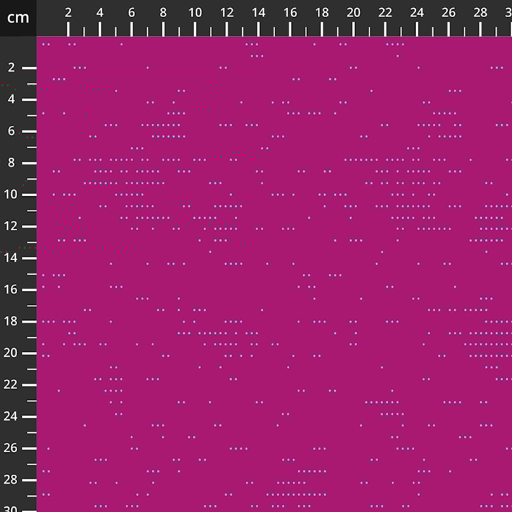Viewport: 512px width, 512px height.
Task: Click the 8 mark on vertical ruler
Action: click(x=11, y=163)
